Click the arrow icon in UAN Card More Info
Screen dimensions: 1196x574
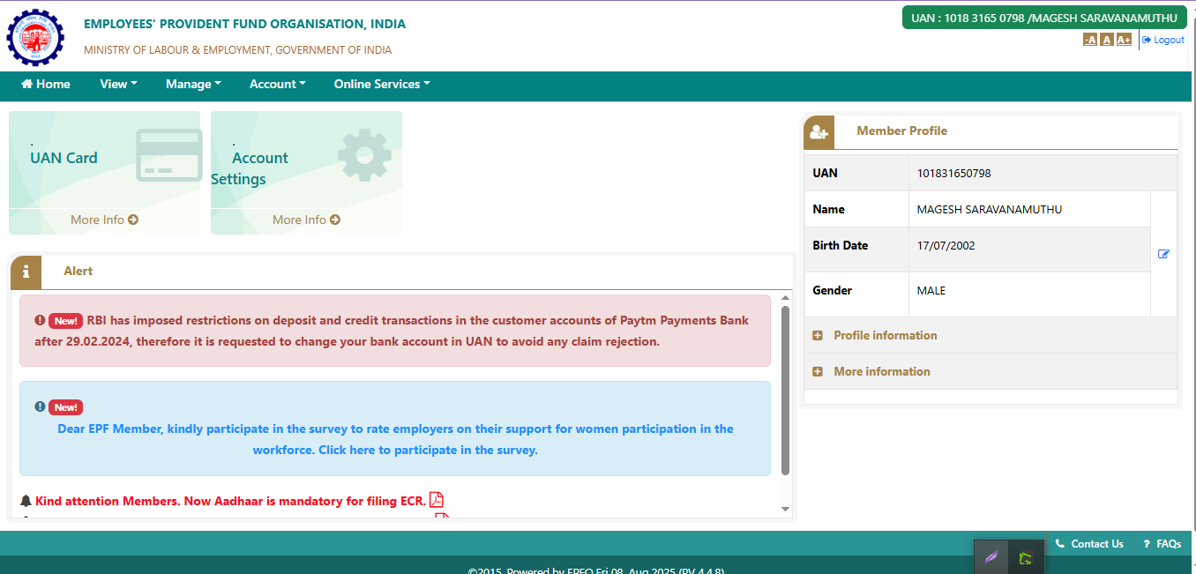(133, 220)
